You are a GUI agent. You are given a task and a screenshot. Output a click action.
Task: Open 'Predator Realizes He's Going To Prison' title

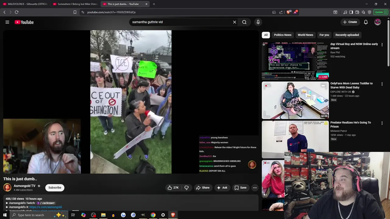pyautogui.click(x=350, y=124)
